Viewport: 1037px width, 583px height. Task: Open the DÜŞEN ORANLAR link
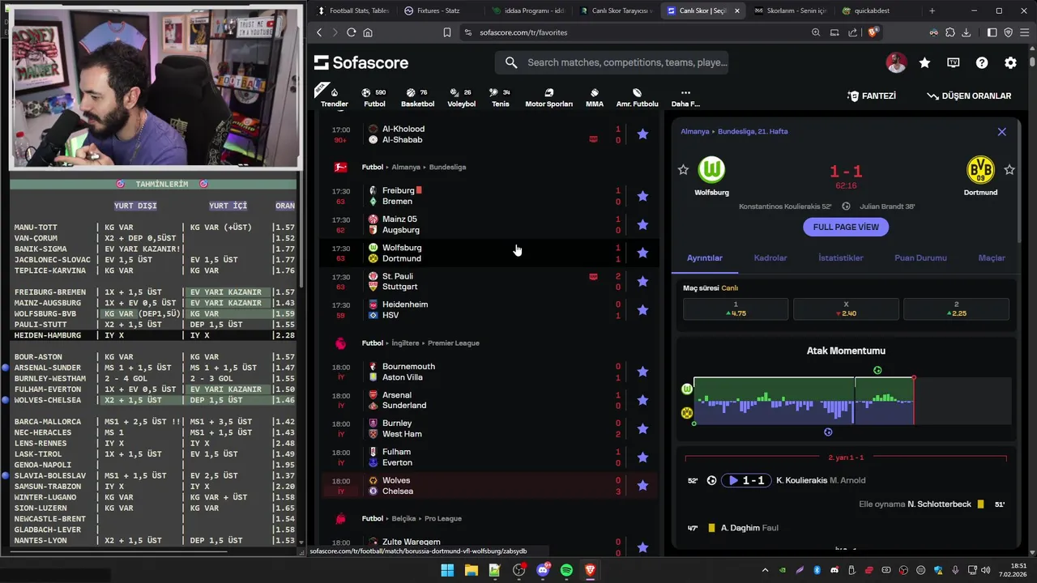(969, 96)
